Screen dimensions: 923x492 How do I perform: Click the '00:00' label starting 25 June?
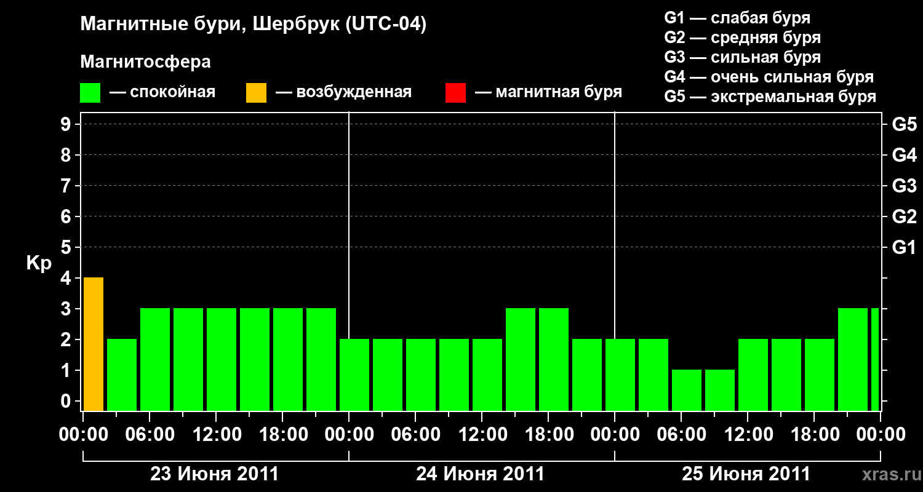pyautogui.click(x=615, y=434)
